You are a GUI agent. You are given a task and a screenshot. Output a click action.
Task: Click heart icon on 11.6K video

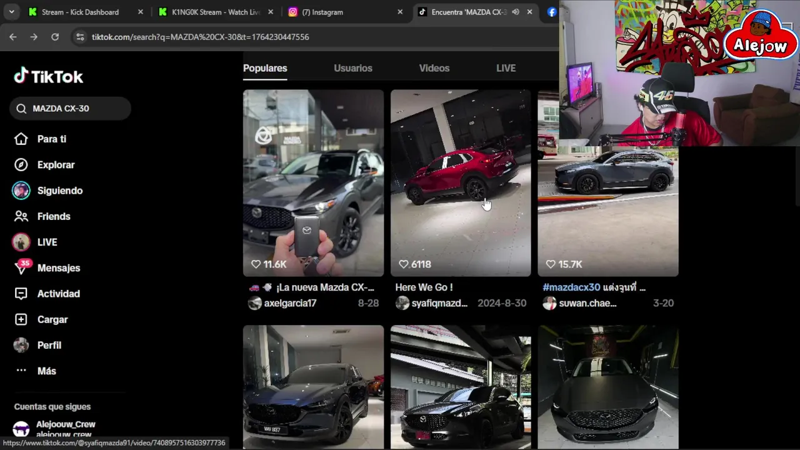tap(256, 264)
